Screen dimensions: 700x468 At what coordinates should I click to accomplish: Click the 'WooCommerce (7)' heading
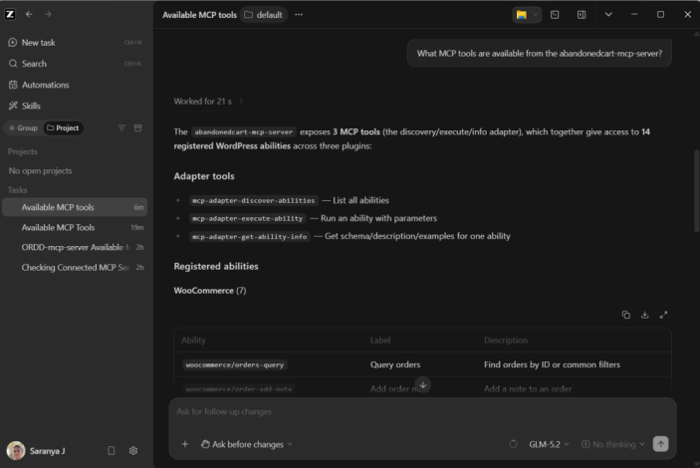point(210,291)
